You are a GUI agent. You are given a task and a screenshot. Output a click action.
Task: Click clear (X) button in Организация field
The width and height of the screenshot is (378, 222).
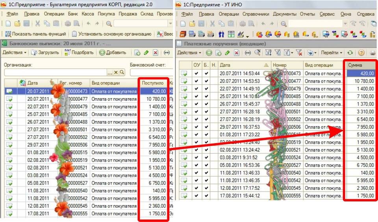[x=116, y=73]
